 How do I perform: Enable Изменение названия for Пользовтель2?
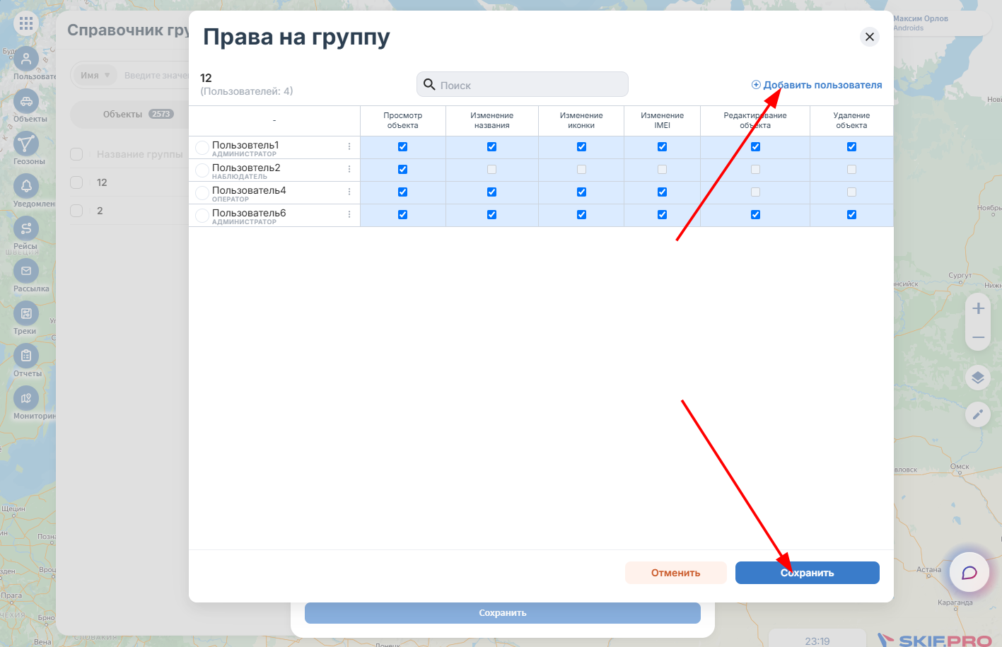tap(492, 170)
